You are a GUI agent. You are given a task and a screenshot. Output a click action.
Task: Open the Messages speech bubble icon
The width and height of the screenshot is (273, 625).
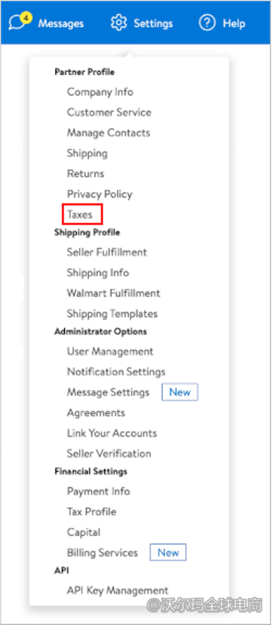point(18,22)
